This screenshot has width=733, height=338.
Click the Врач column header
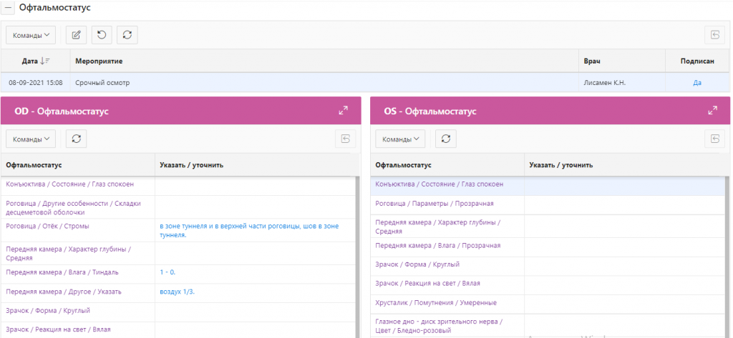pos(591,61)
